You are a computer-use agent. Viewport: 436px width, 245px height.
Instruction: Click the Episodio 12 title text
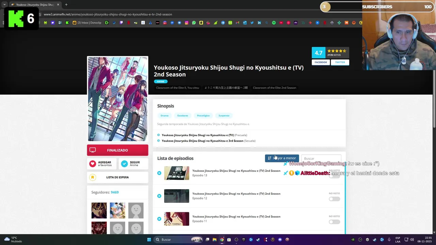pos(236,194)
